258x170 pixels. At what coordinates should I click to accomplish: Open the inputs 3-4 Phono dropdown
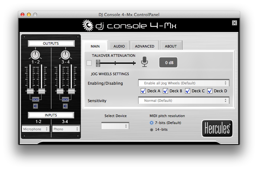[66, 129]
